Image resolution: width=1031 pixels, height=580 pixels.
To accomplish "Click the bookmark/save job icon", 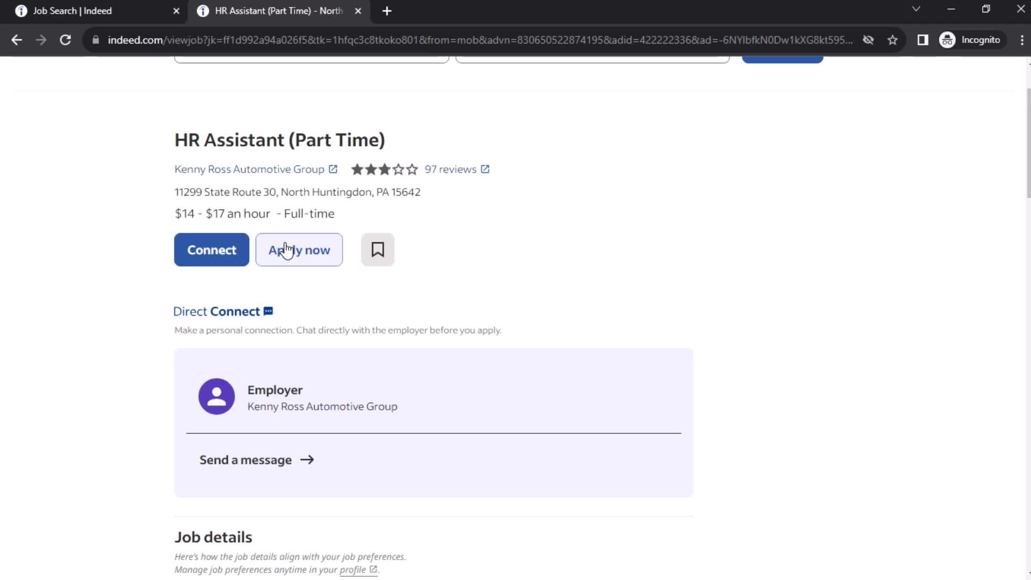I will pos(379,249).
